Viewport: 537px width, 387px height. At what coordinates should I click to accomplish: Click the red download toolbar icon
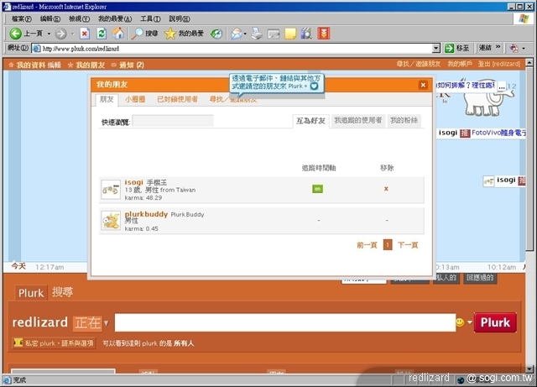(x=323, y=34)
